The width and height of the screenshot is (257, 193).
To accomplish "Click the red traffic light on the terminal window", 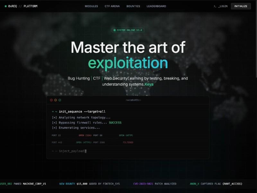I will click(x=51, y=100).
